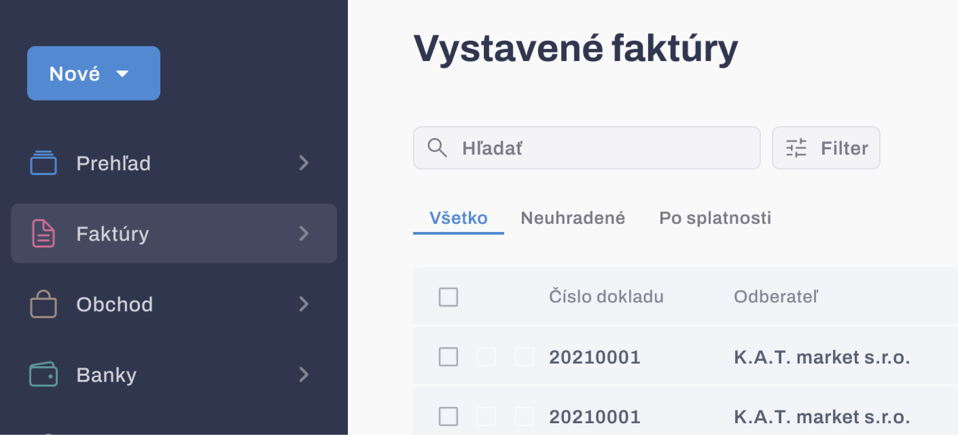This screenshot has height=435, width=958.
Task: Expand the Faktúry sidebar chevron
Action: click(304, 233)
